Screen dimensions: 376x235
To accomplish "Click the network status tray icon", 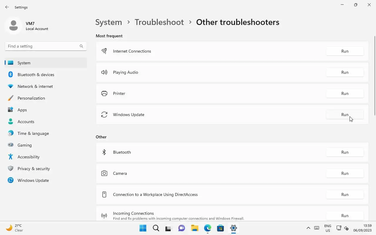I will [x=339, y=228].
